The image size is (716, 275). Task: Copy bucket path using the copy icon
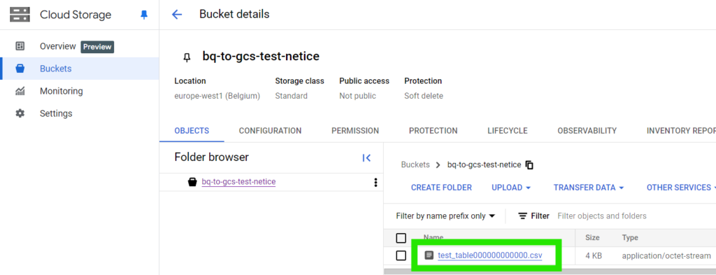[530, 165]
